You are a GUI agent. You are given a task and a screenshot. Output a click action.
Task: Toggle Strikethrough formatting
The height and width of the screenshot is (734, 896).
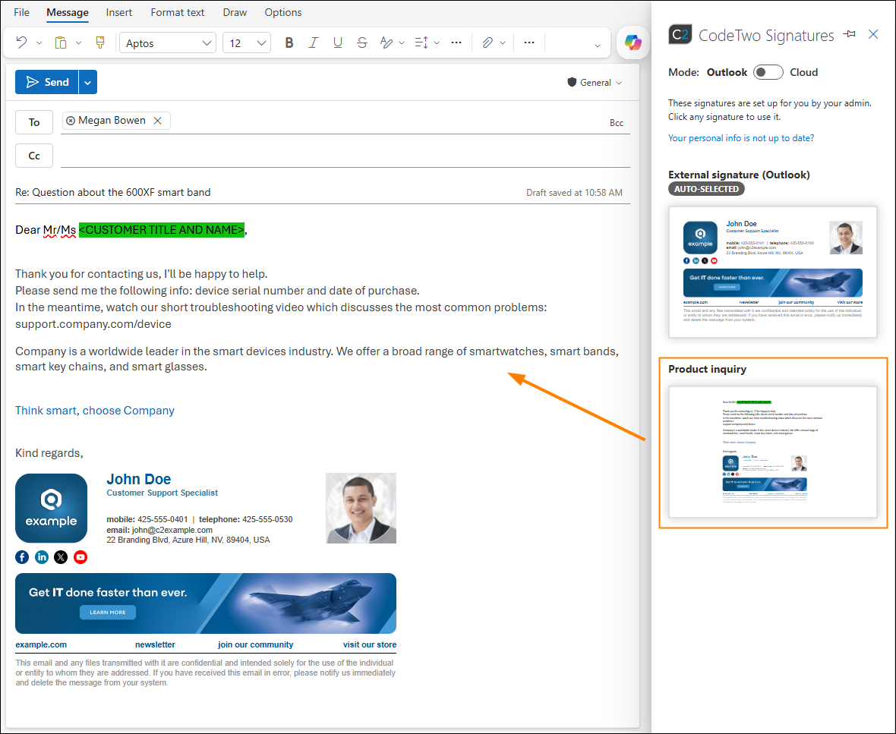point(361,43)
